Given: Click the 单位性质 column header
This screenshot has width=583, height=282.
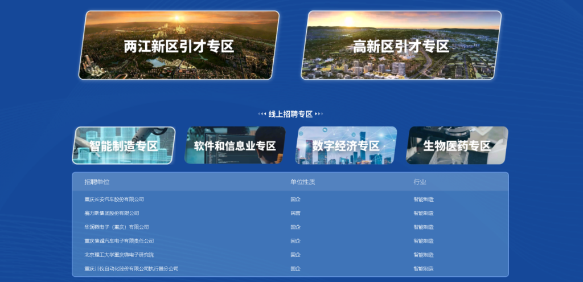Looking at the screenshot, I should tap(302, 182).
